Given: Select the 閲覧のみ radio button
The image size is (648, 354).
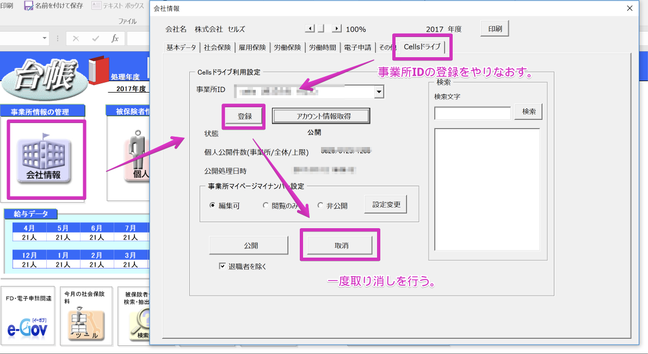Looking at the screenshot, I should click(266, 205).
